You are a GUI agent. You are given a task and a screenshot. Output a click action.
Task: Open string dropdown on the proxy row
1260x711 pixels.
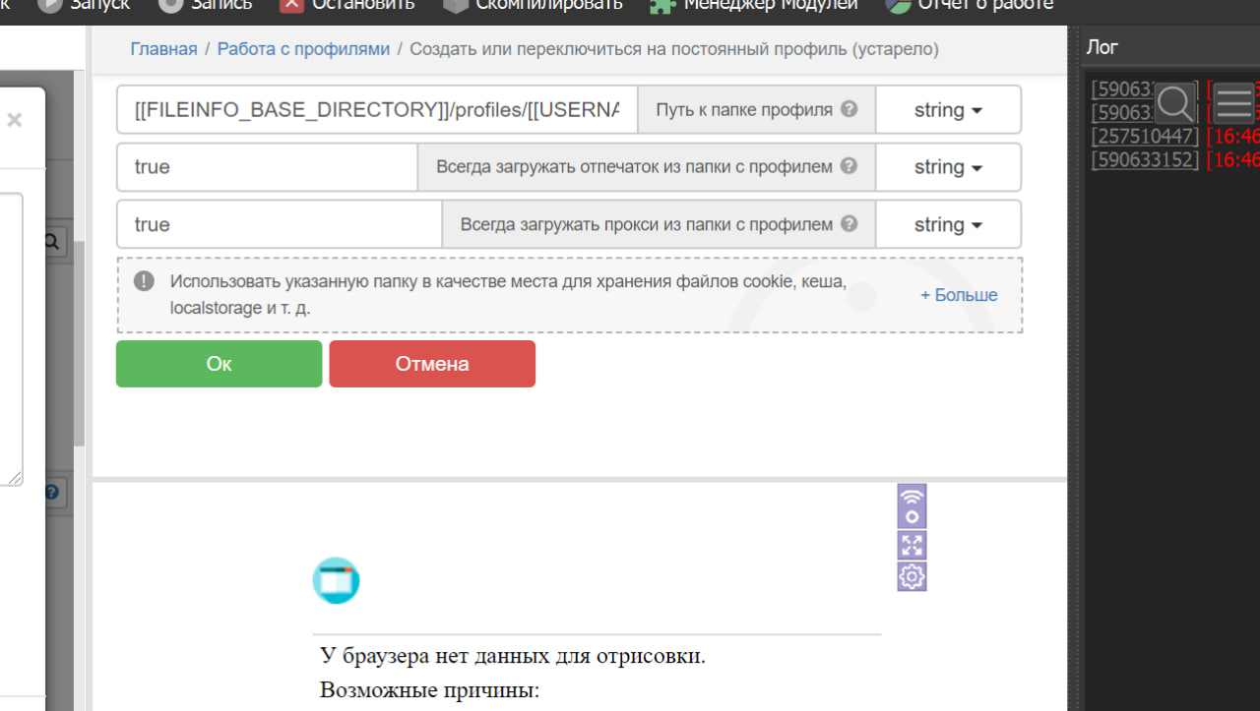[x=947, y=224]
